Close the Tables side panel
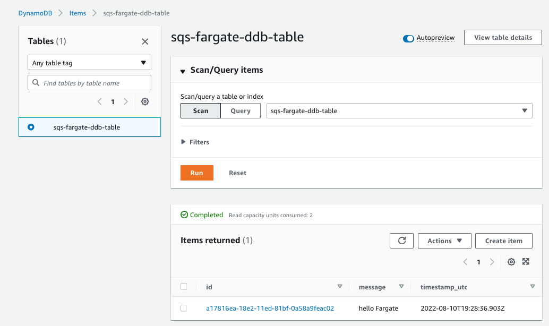 145,41
